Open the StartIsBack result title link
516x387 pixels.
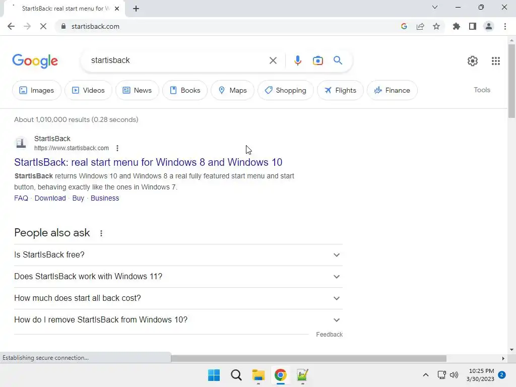(x=148, y=162)
